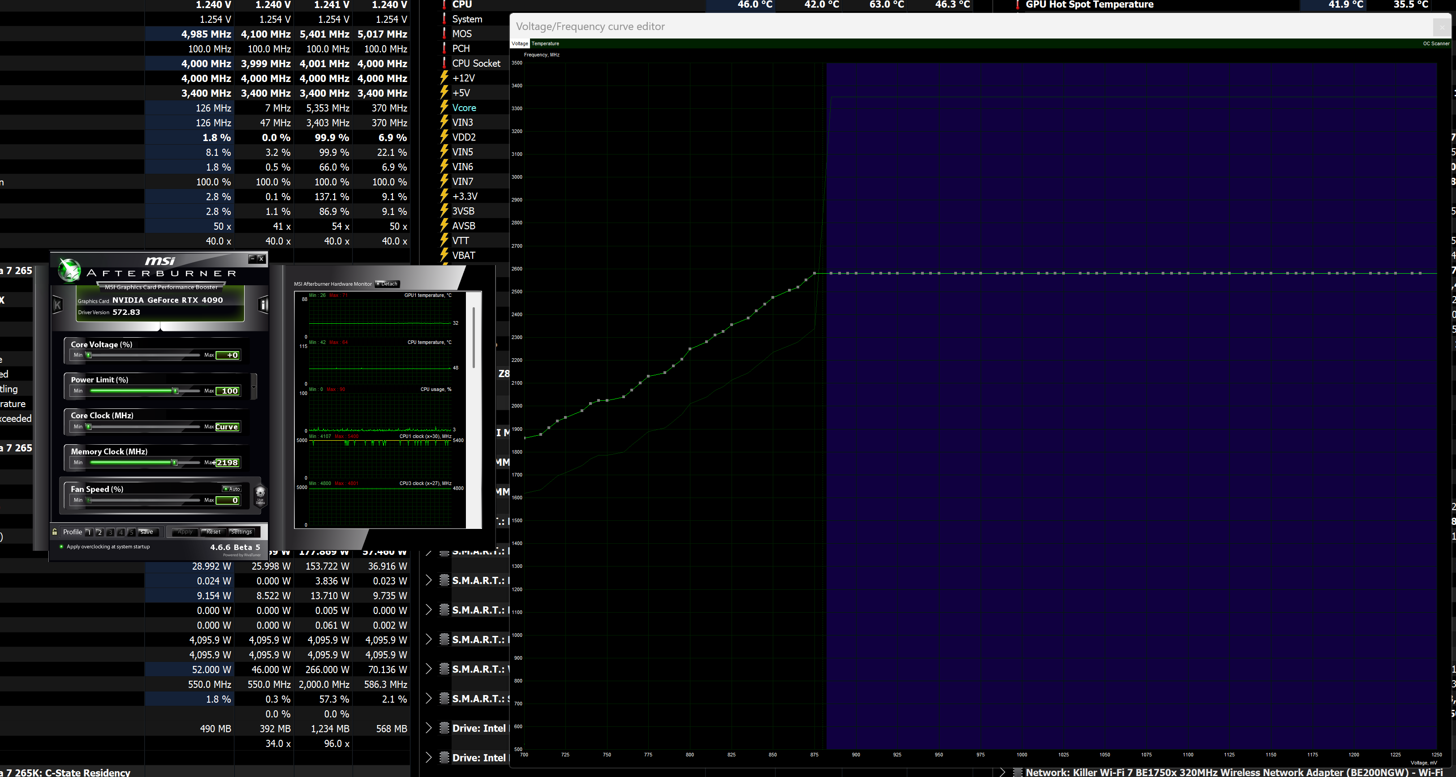Click the MSI Afterburner jet logo
The height and width of the screenshot is (777, 1456).
coord(69,270)
